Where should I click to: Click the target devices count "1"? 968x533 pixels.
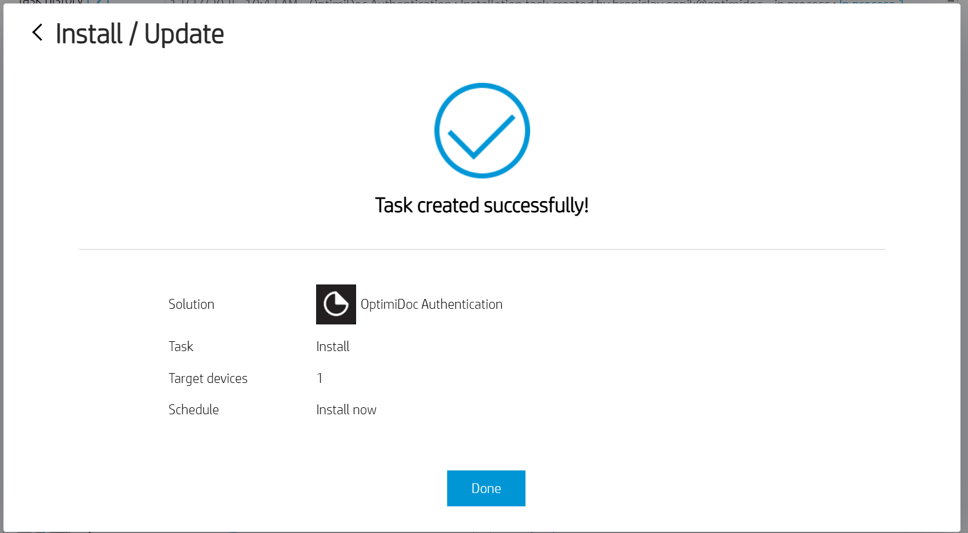tap(320, 379)
